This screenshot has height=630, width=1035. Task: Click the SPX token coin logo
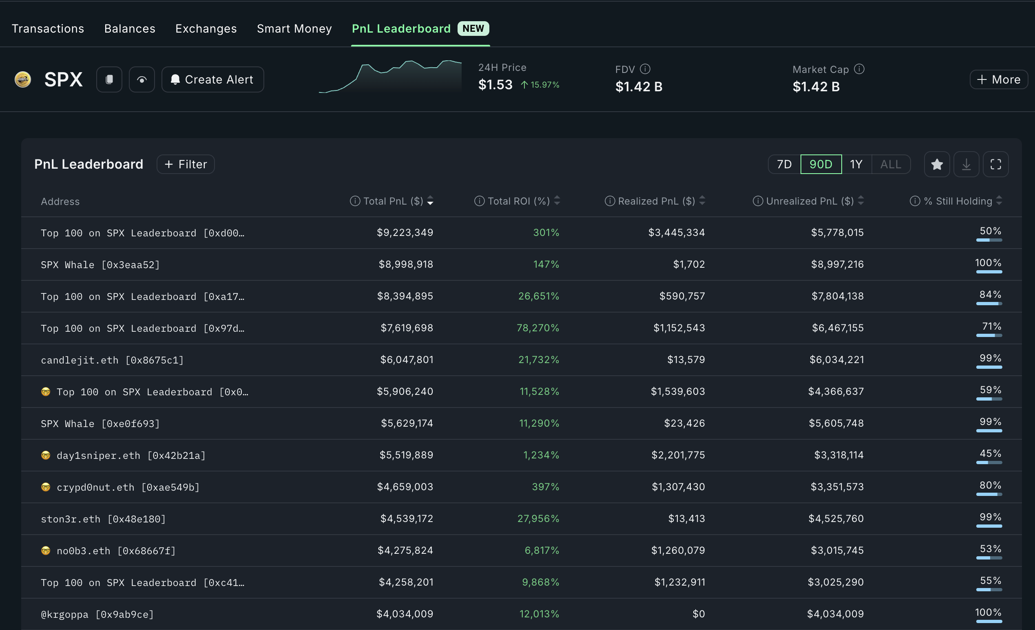click(23, 79)
